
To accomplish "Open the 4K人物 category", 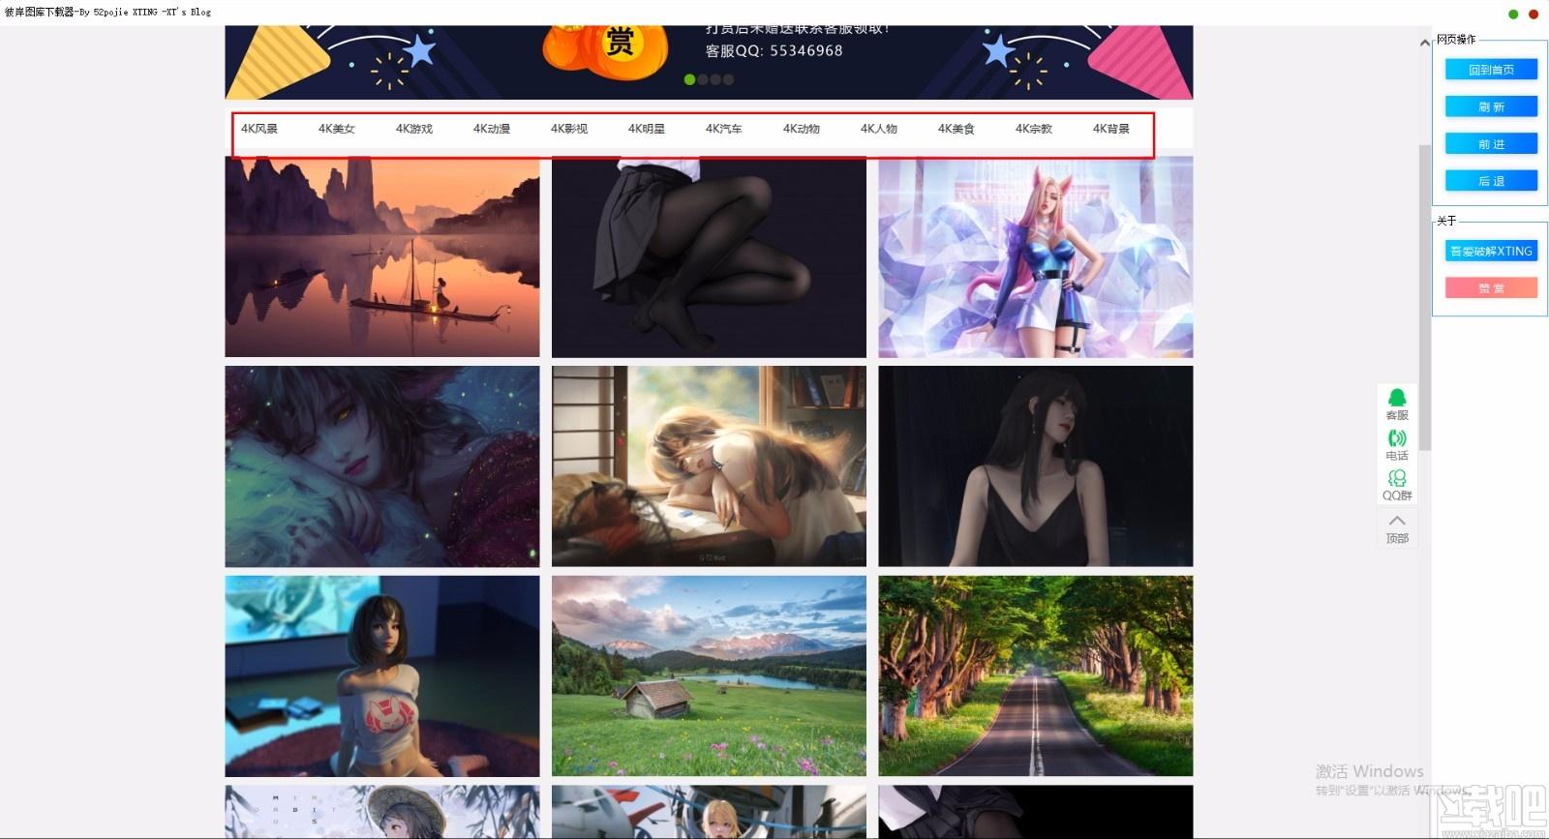I will click(x=879, y=129).
